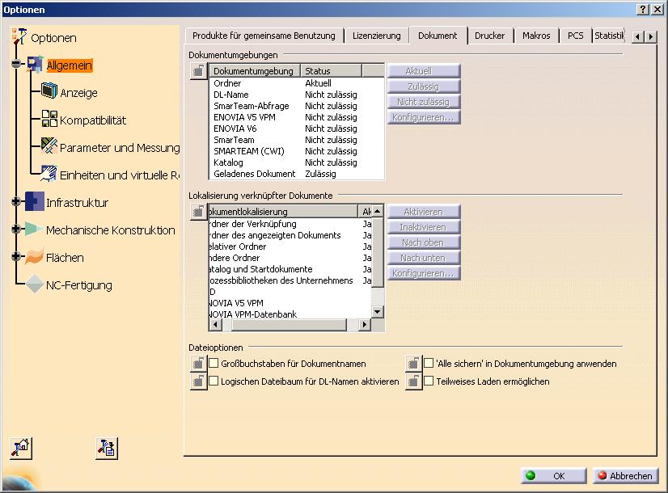The height and width of the screenshot is (493, 668).
Task: Click the Nach unten button
Action: pyautogui.click(x=424, y=258)
